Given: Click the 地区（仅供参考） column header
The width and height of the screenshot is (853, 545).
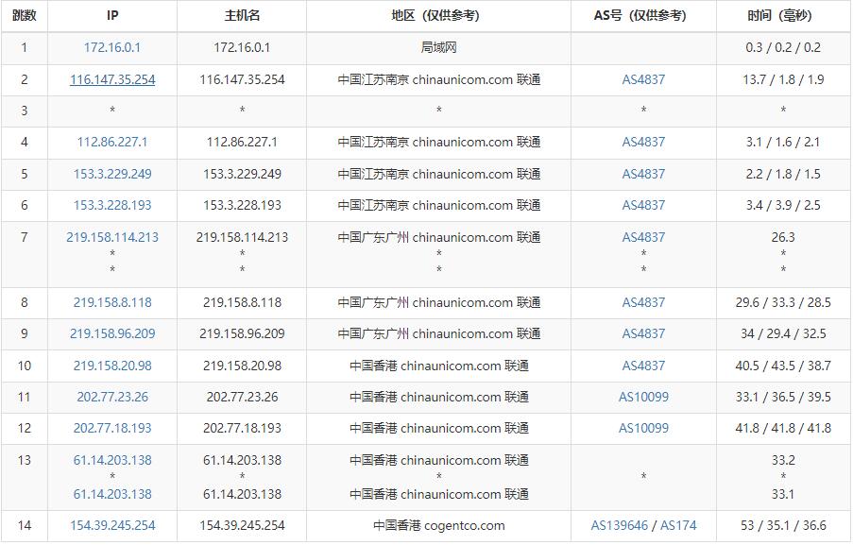Looking at the screenshot, I should [x=438, y=16].
